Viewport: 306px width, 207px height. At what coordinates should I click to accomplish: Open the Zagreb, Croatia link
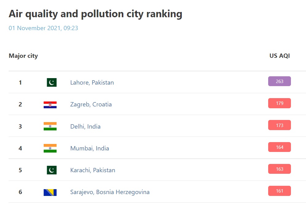coord(91,104)
